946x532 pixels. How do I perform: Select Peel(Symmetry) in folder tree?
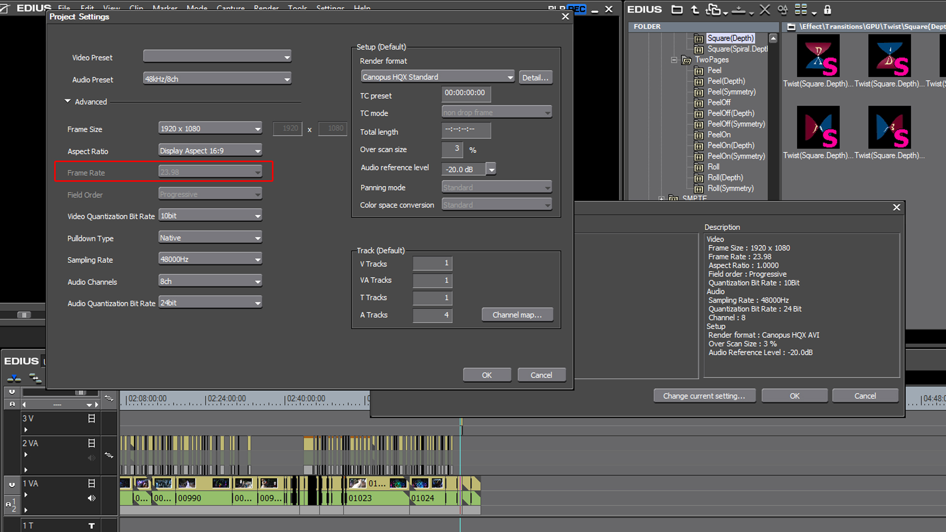point(732,92)
